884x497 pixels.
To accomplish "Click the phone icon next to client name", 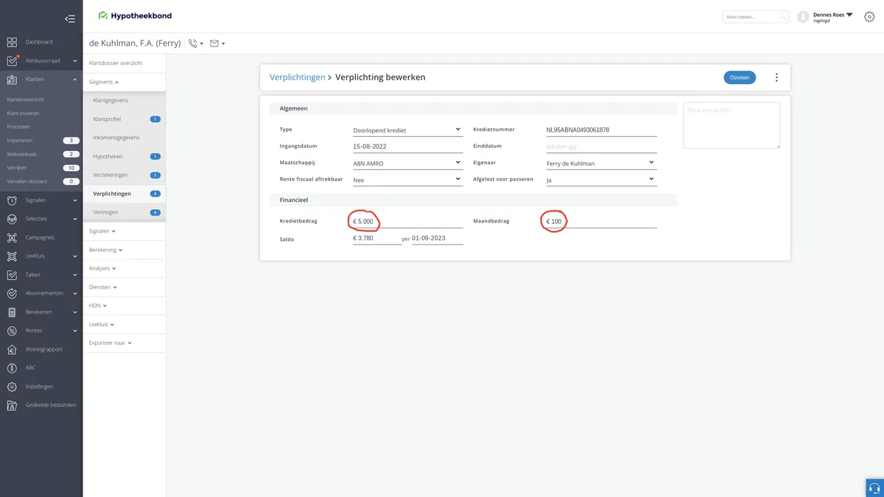I will [x=193, y=43].
